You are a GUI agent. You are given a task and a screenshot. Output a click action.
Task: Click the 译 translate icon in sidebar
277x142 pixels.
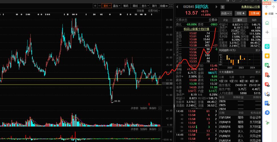point(267,113)
